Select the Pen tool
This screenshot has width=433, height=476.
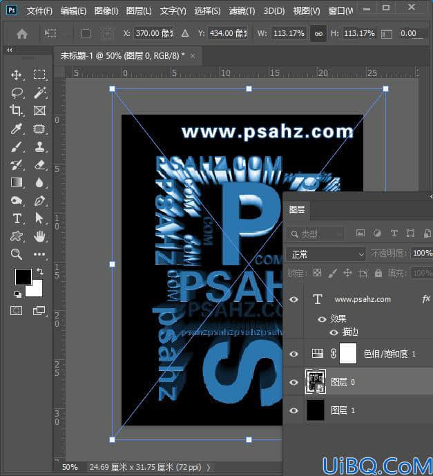[39, 200]
